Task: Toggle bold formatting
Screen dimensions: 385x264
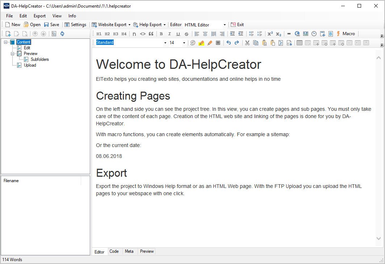Action: pyautogui.click(x=161, y=34)
